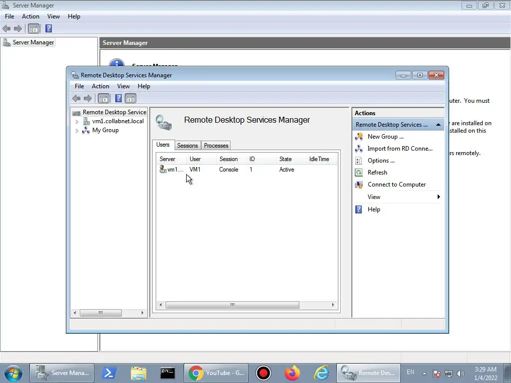Click Options action text

381,161
